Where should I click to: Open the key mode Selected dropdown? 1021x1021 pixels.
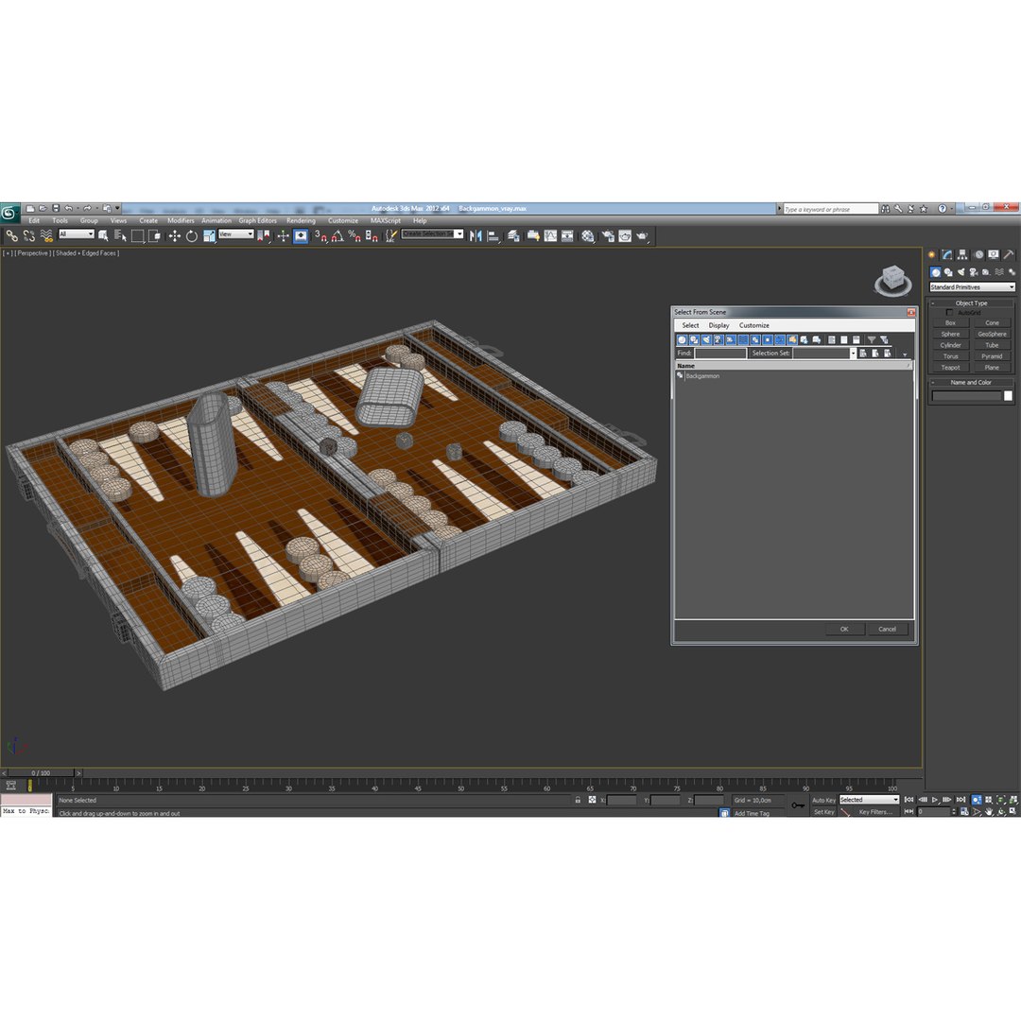[869, 800]
